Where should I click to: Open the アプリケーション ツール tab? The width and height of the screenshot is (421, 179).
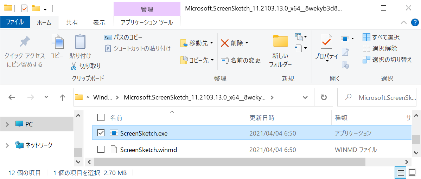click(147, 23)
